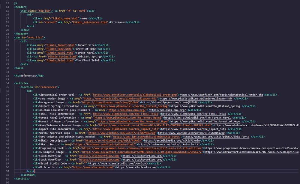
Task: Click "Alphabetical order tool" text on line 37
Action: pyautogui.click(x=57, y=95)
